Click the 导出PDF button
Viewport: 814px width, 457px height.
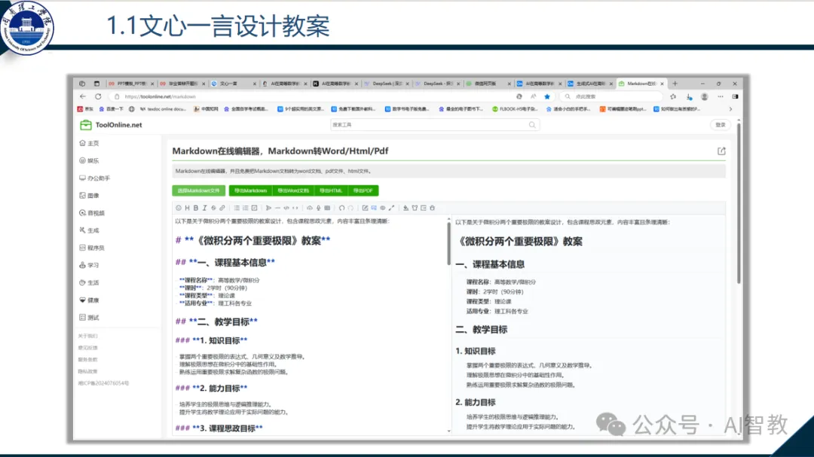[363, 190]
